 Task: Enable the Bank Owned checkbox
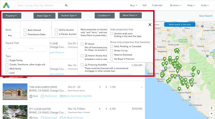click(x=25, y=30)
